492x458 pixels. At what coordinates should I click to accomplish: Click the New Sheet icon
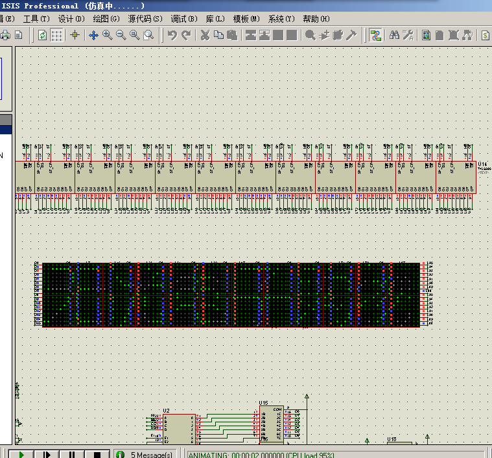point(440,35)
